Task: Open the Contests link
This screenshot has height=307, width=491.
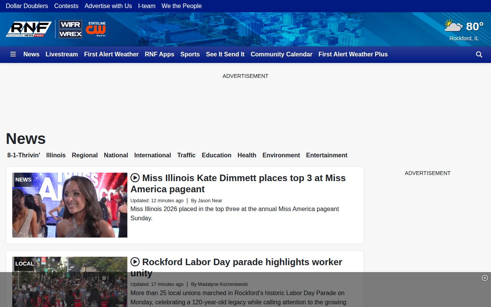Action: coord(66,6)
